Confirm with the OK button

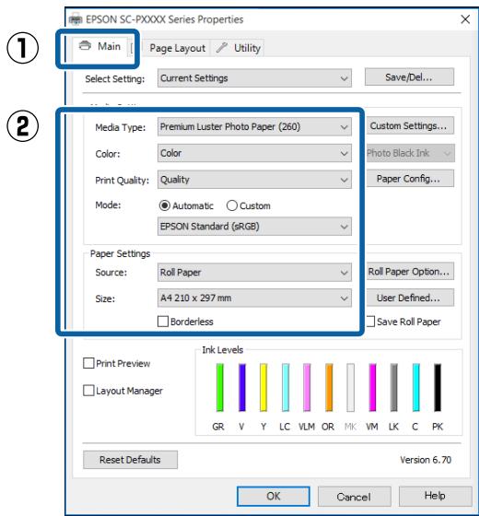point(273,497)
